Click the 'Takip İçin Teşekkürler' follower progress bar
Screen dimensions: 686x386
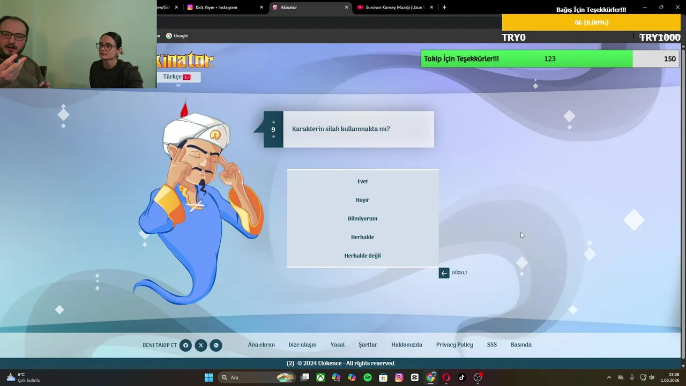(x=549, y=59)
